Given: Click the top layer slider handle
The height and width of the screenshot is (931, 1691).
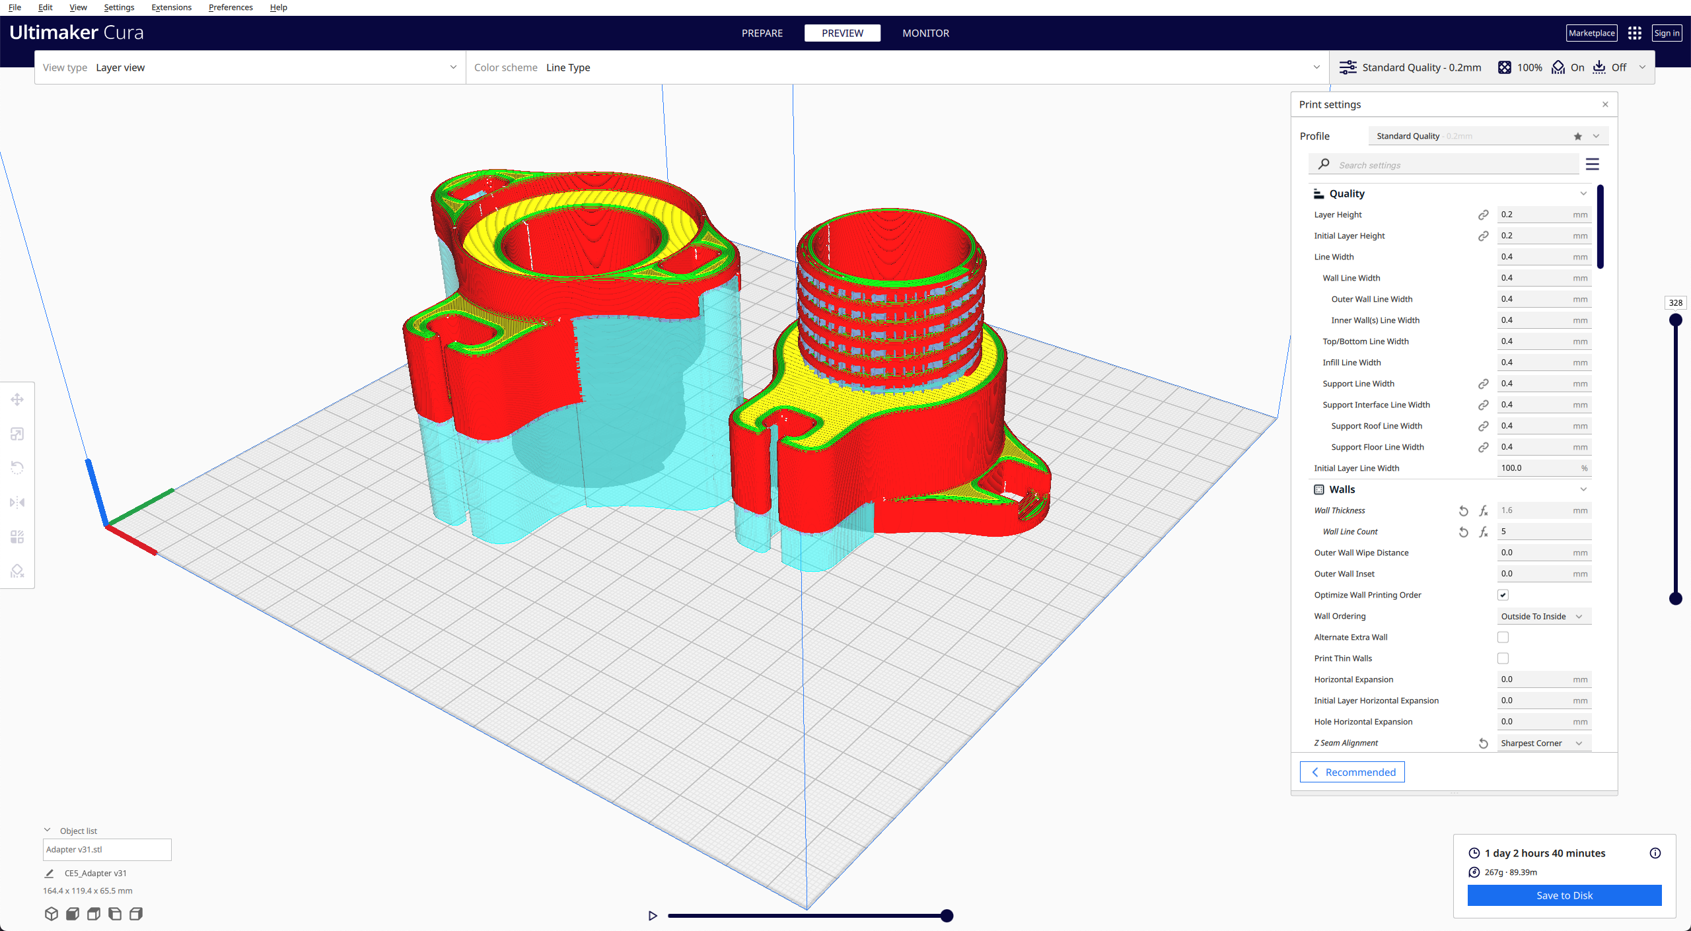Looking at the screenshot, I should 1676,320.
